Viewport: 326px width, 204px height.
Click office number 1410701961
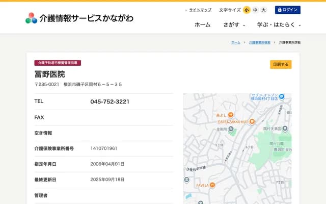tap(104, 148)
